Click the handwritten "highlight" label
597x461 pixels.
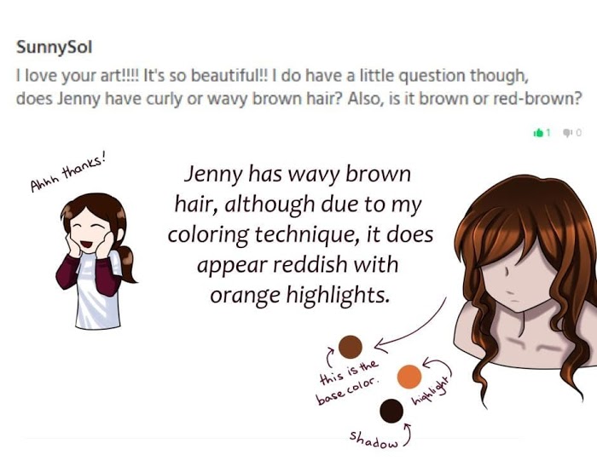point(432,392)
